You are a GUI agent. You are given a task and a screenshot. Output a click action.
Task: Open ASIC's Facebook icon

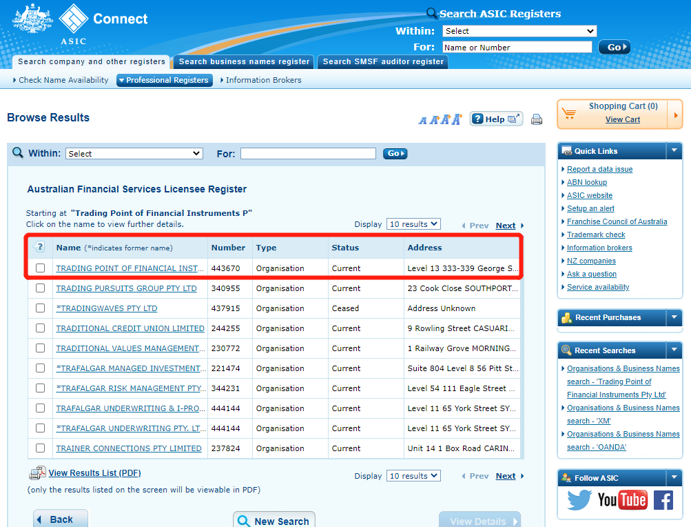663,500
